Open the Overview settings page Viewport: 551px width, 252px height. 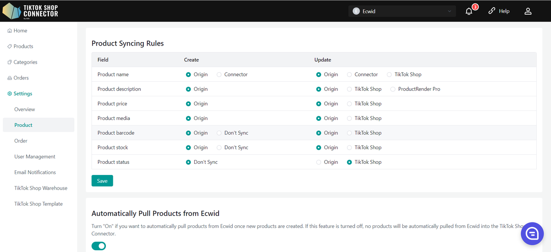tap(25, 109)
